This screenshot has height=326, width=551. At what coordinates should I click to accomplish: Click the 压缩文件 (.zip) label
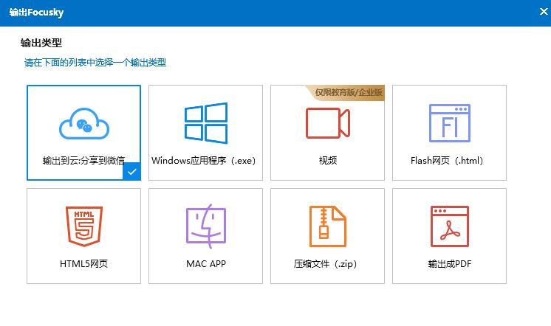point(326,264)
